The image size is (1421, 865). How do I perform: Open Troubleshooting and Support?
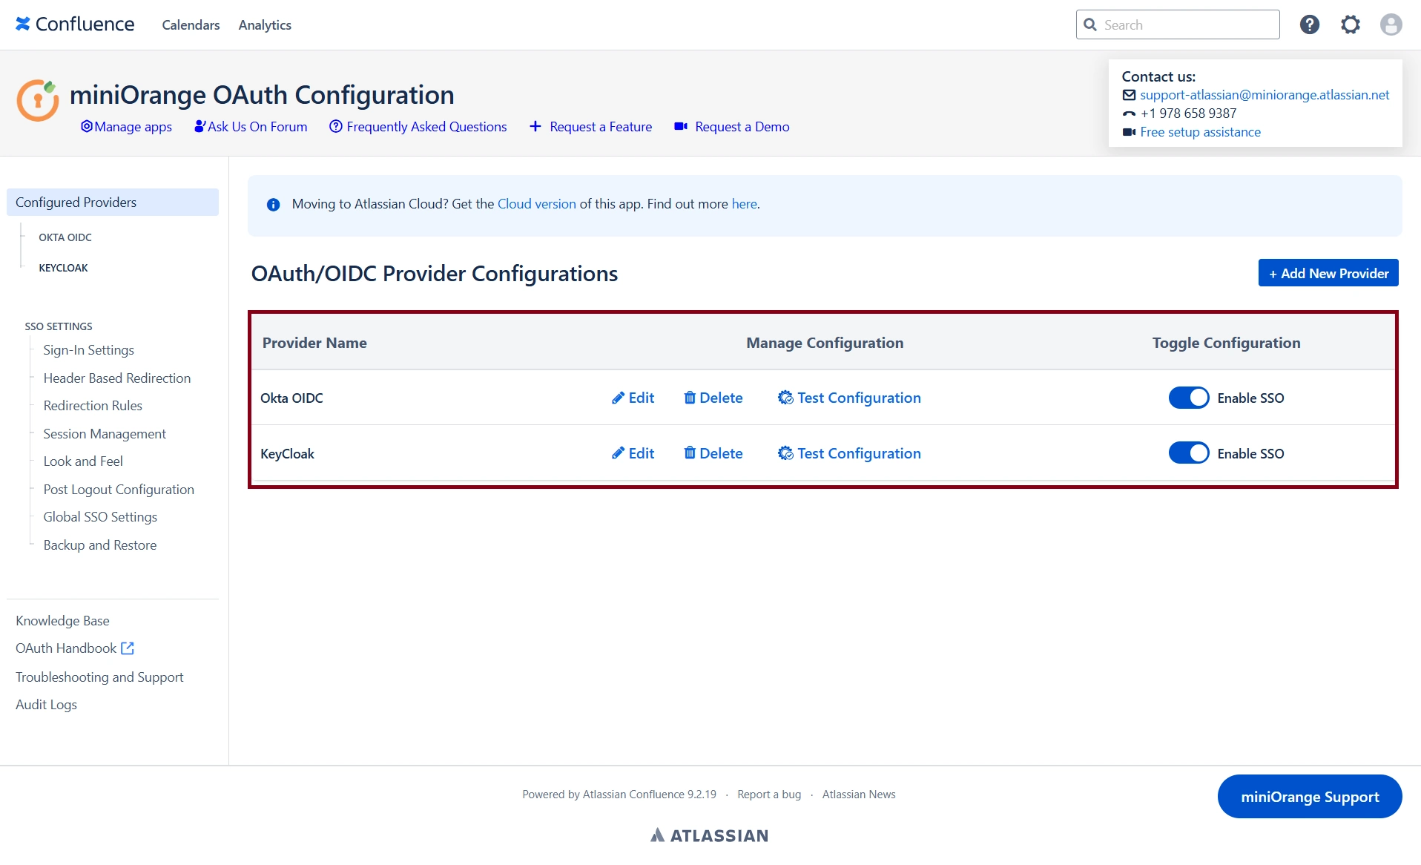coord(99,677)
